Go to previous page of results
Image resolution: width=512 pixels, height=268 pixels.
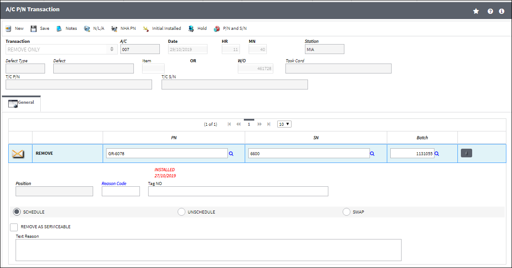[x=239, y=124]
